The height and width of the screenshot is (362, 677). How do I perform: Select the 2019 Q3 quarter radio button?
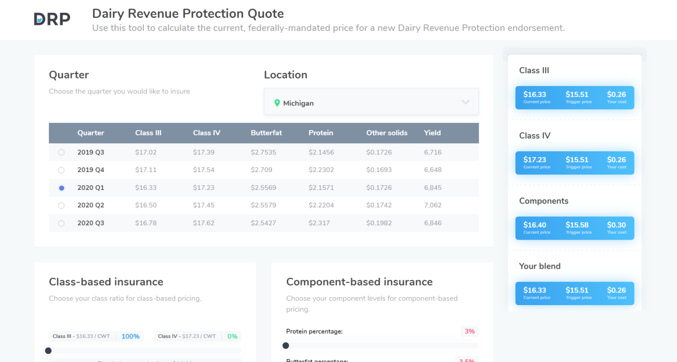(x=61, y=152)
